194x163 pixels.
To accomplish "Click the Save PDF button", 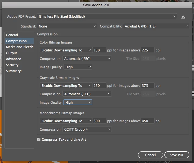I will pos(177,155).
